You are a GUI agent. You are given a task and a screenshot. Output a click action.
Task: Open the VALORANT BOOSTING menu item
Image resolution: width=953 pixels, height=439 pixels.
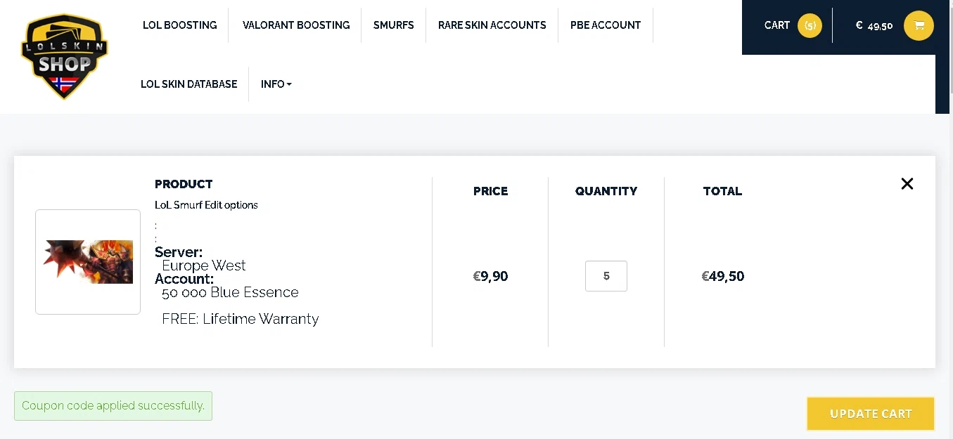click(x=296, y=25)
